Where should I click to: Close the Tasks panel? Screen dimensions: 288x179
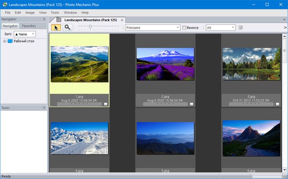[x=44, y=108]
